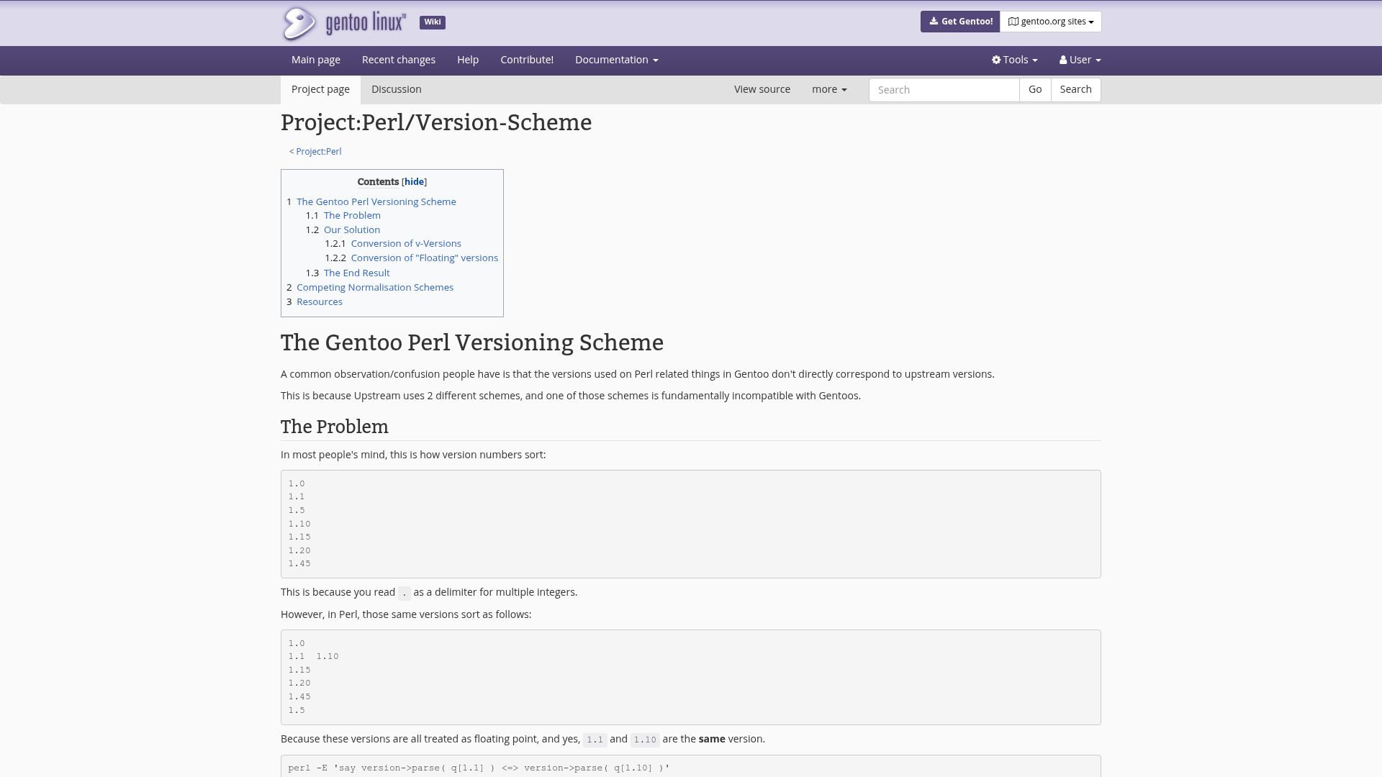Viewport: 1382px width, 777px height.
Task: Click the Search button
Action: click(1075, 90)
